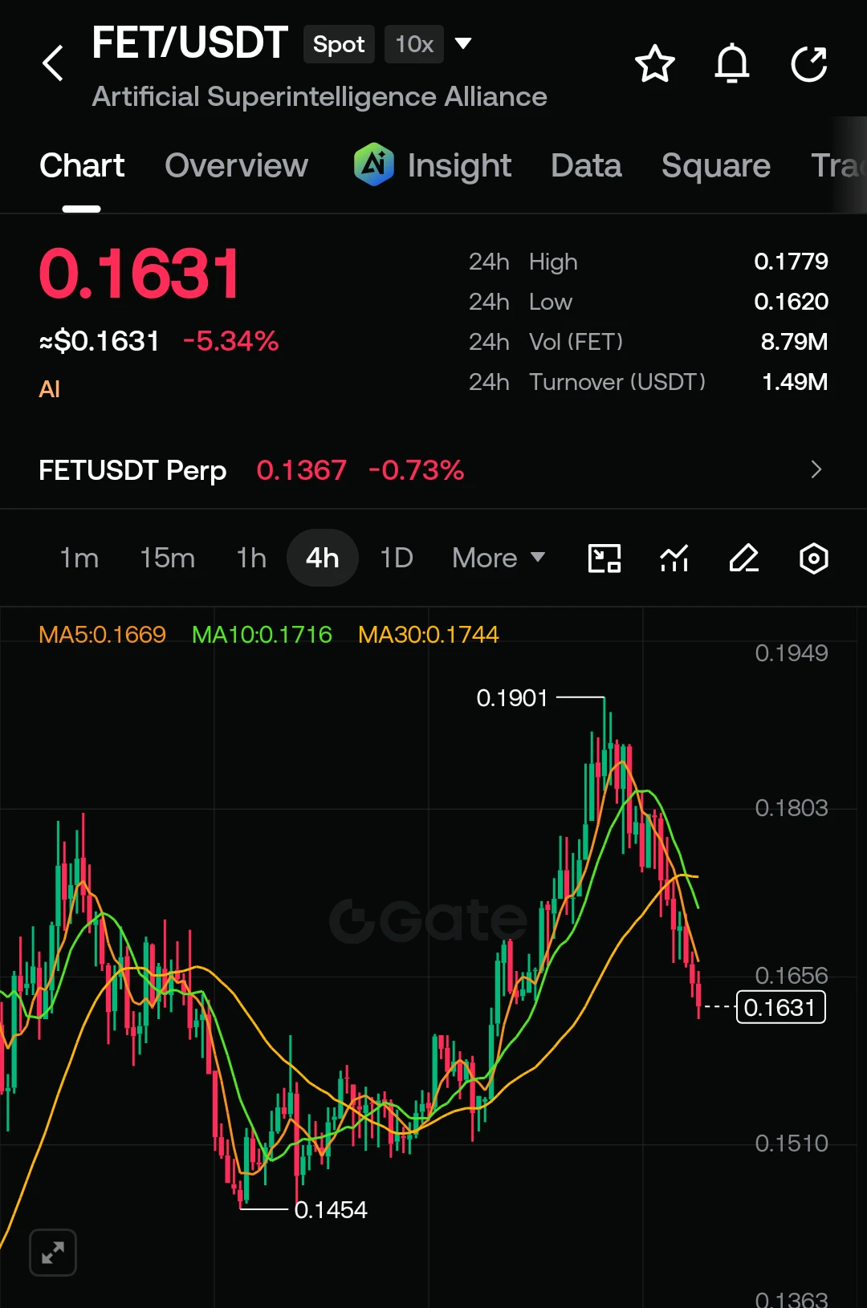Tap the 0.1454 low price marker
The height and width of the screenshot is (1308, 867).
(x=331, y=1209)
